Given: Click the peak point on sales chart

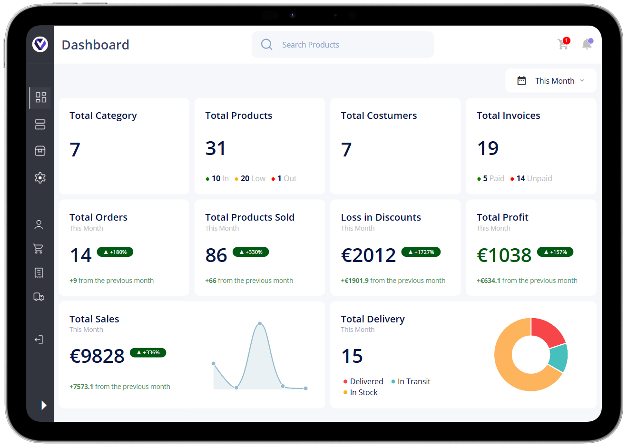Looking at the screenshot, I should [x=260, y=323].
